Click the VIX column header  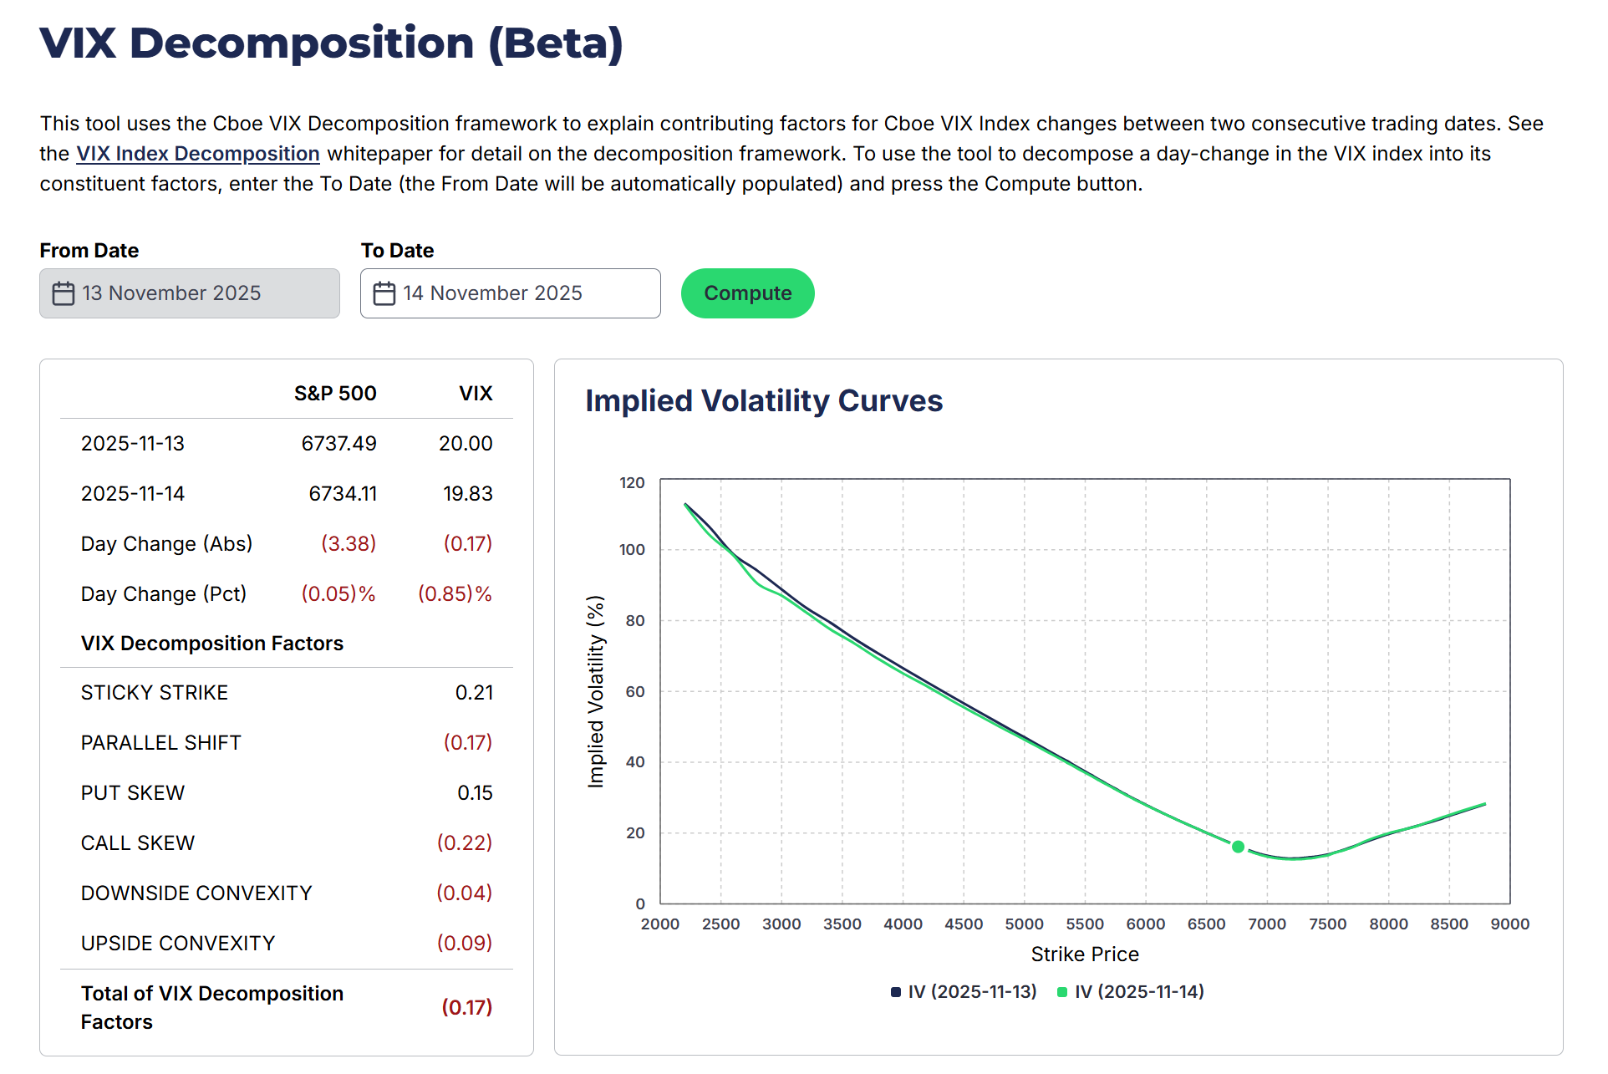pyautogui.click(x=476, y=394)
